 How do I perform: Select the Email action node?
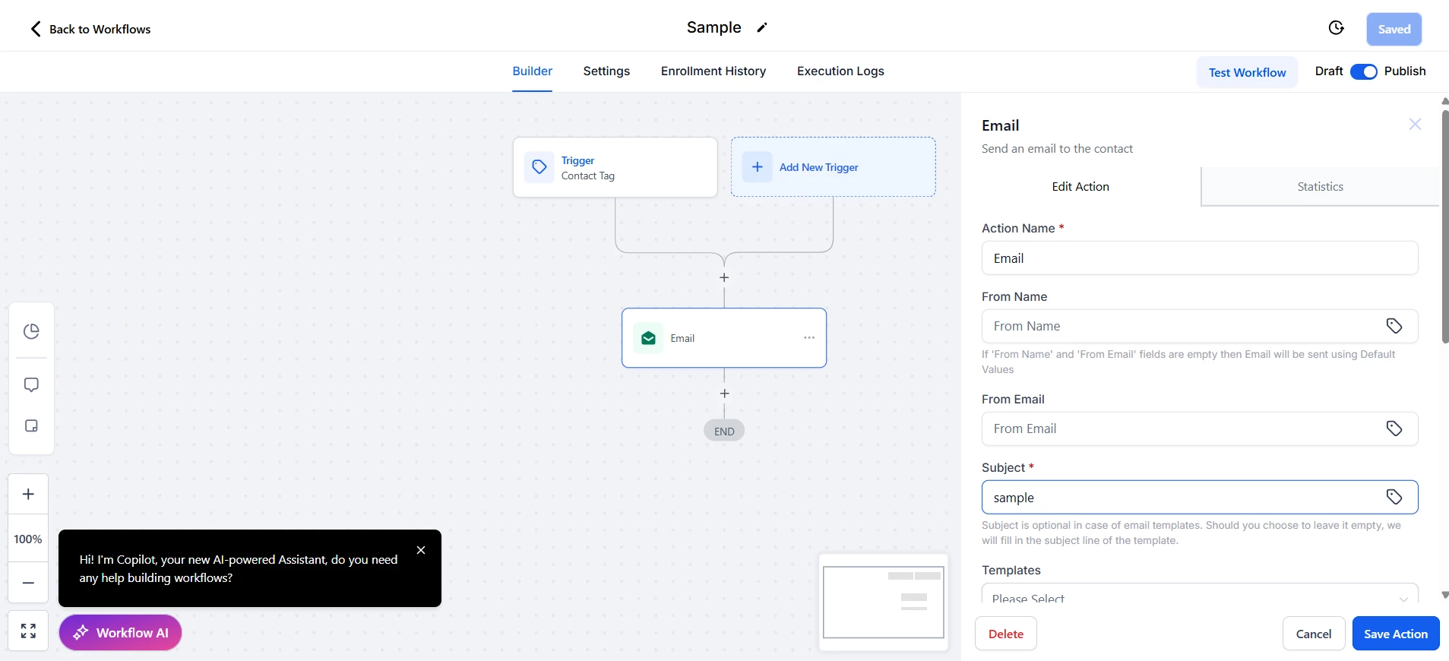click(x=724, y=338)
